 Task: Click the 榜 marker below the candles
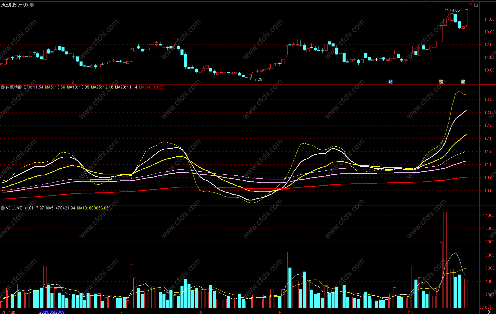pyautogui.click(x=441, y=82)
